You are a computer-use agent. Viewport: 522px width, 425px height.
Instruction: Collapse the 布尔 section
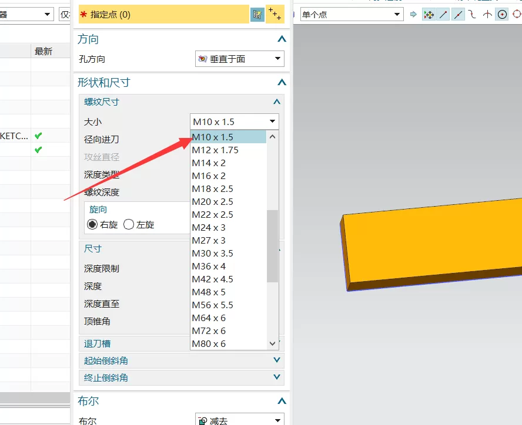tap(282, 401)
